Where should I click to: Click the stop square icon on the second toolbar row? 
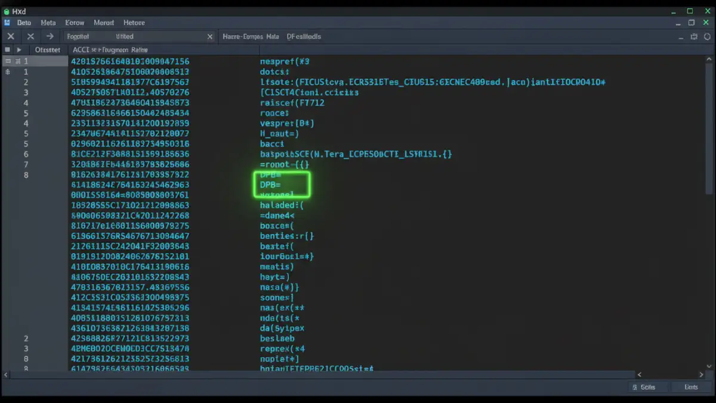click(x=7, y=50)
